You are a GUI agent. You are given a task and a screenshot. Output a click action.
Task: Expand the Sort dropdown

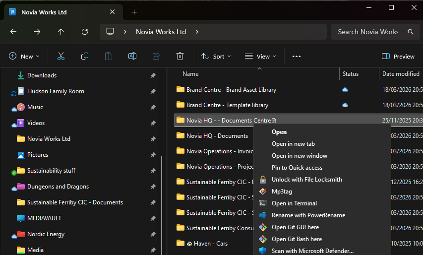216,57
